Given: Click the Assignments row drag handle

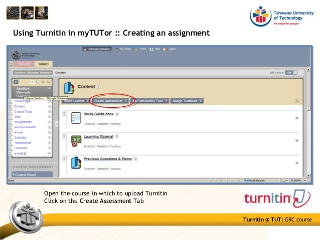Looking at the screenshot, I should coord(10,122).
